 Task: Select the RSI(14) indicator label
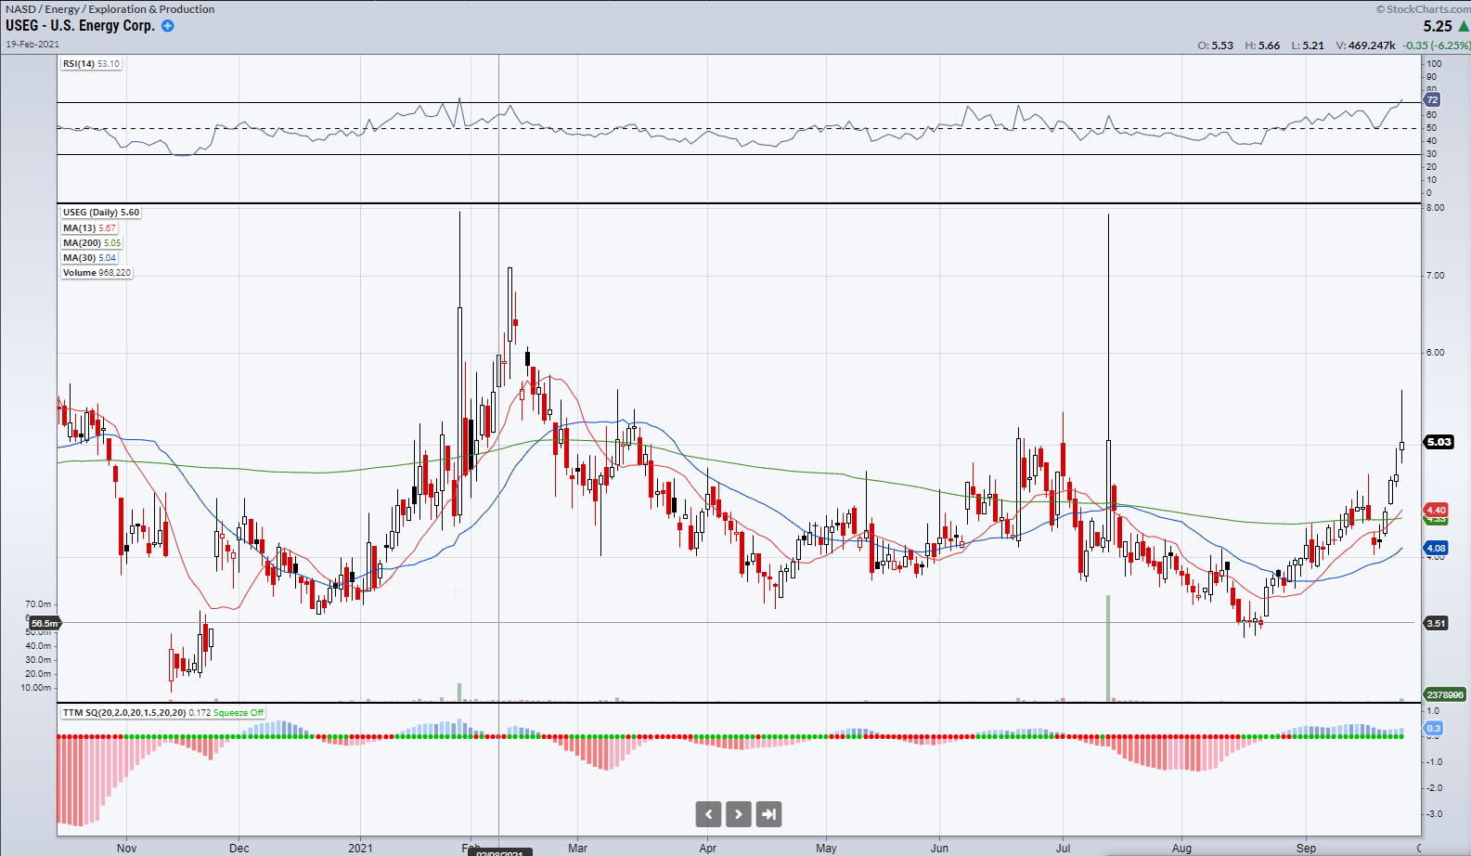pos(91,64)
